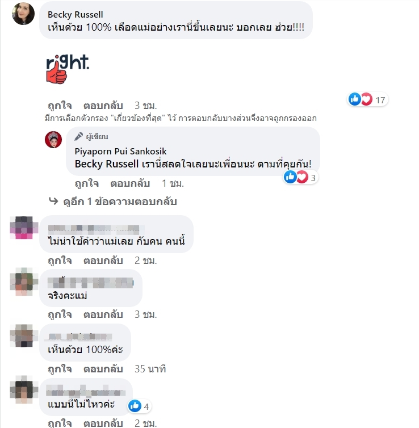The width and height of the screenshot is (419, 428).
Task: Open 35 นาที timestamp link
Action: 150,369
